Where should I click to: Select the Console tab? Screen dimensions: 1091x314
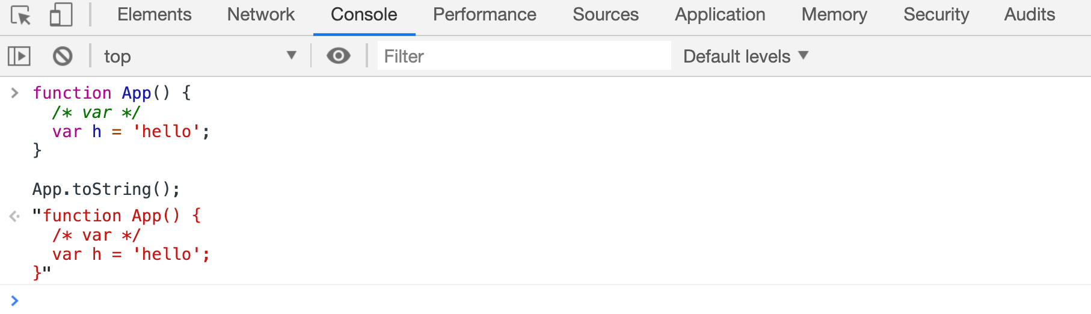364,14
